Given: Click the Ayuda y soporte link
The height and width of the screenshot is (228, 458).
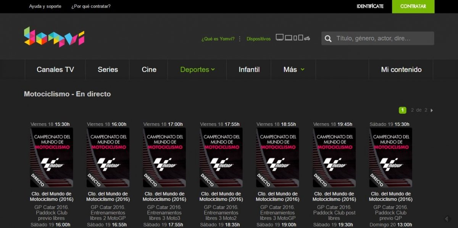Looking at the screenshot, I should (x=45, y=6).
